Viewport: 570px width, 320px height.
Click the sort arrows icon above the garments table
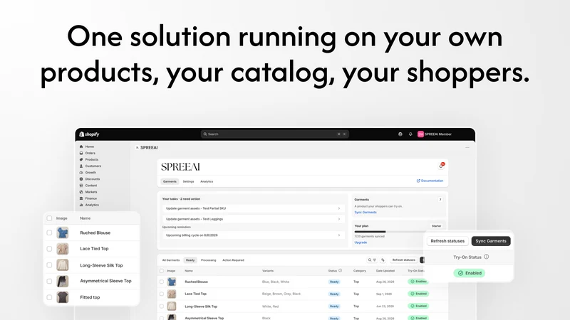[x=383, y=260]
